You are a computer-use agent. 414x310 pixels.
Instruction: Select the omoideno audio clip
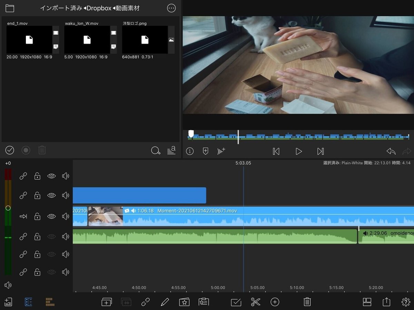click(x=386, y=236)
